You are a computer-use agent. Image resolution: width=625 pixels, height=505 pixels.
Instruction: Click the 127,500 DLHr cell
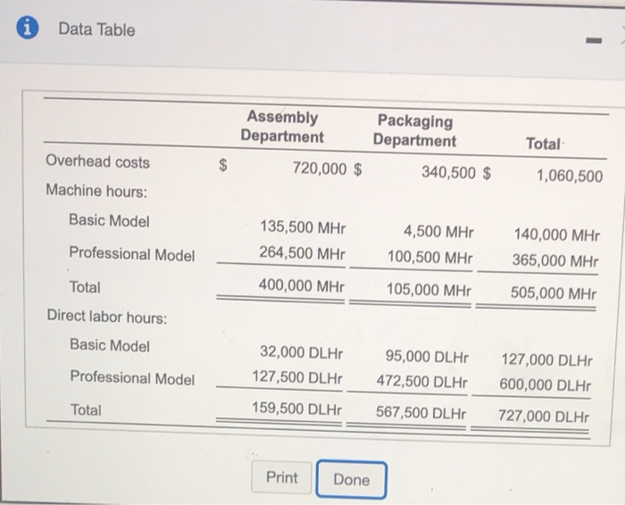[x=297, y=377]
